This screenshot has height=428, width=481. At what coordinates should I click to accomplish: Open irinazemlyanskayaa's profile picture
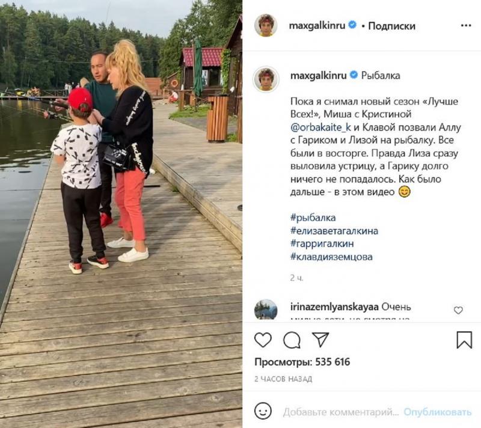[266, 310]
